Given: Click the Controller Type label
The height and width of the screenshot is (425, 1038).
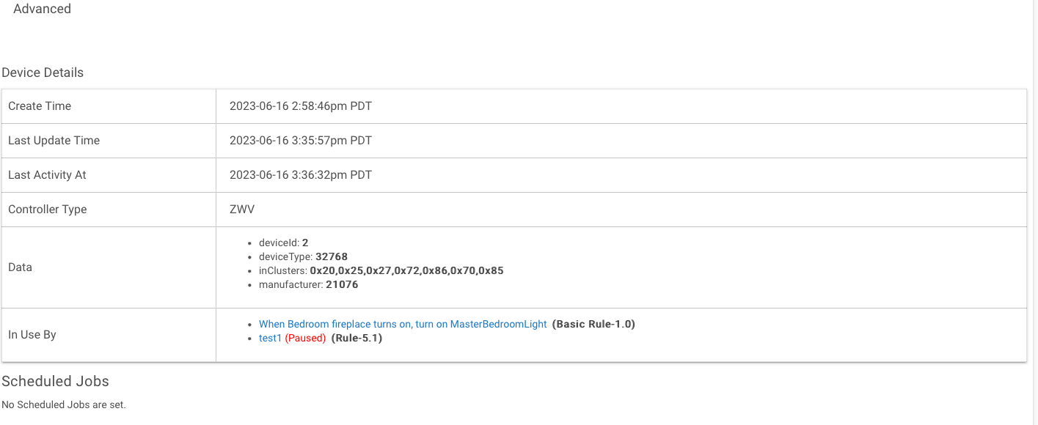Looking at the screenshot, I should pos(47,210).
